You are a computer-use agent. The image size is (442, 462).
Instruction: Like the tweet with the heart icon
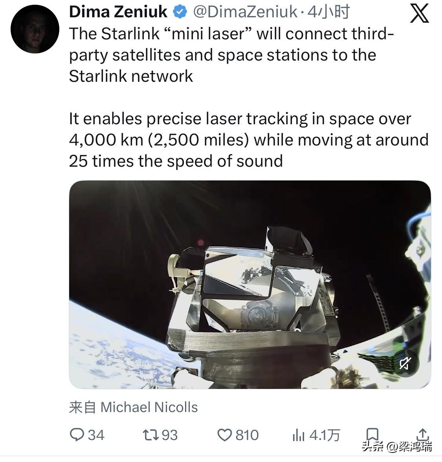[x=225, y=435]
